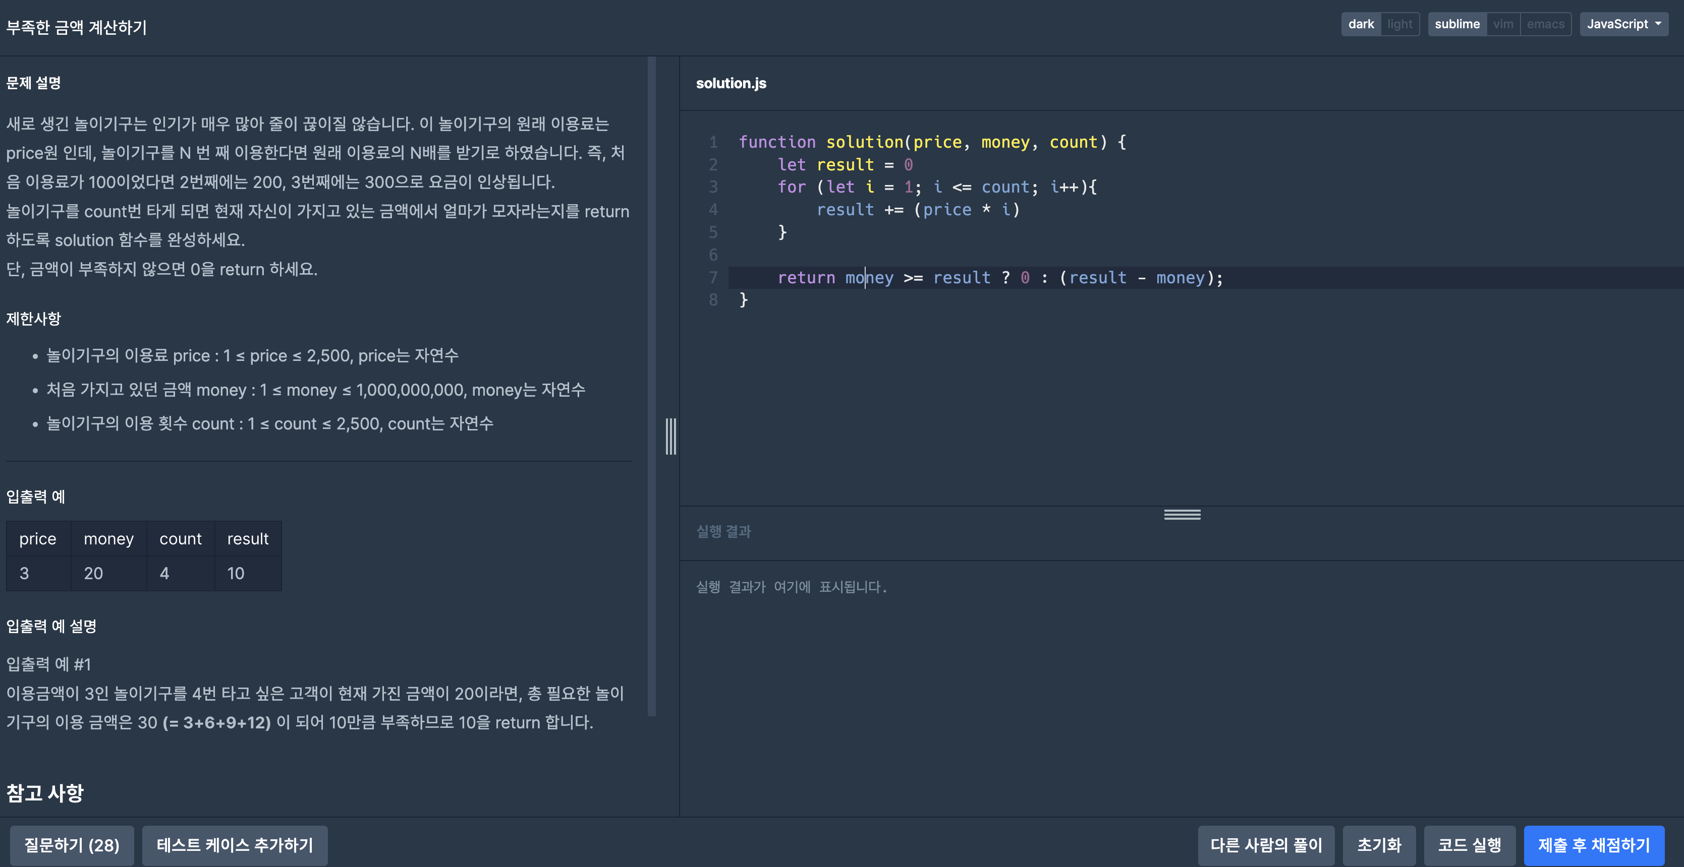
Task: Choose emacs keybinding mode
Action: pos(1545,24)
